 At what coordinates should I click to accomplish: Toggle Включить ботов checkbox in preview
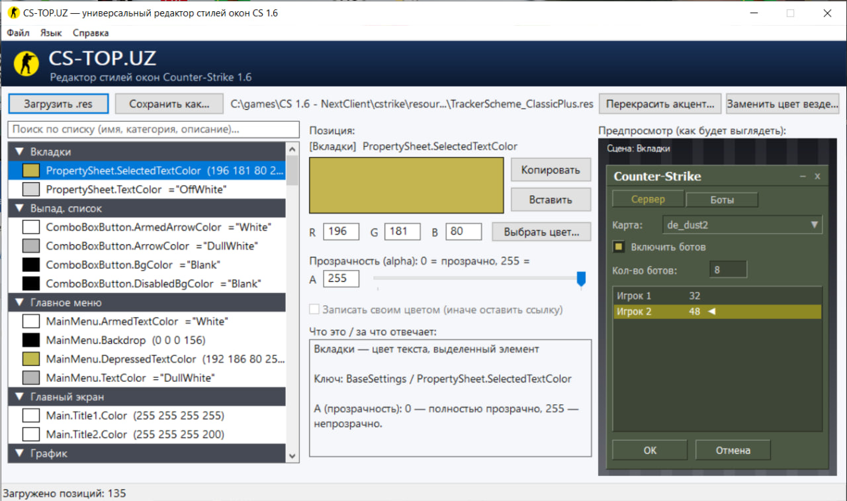619,247
